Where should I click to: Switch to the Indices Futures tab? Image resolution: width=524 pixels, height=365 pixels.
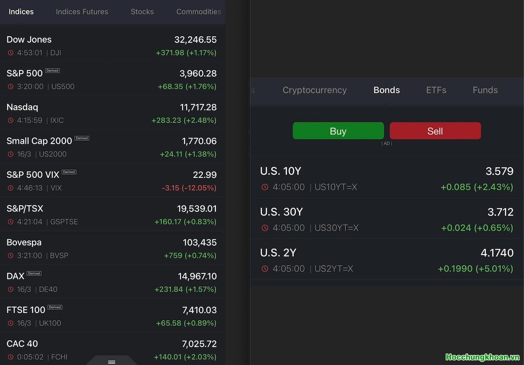coord(82,12)
